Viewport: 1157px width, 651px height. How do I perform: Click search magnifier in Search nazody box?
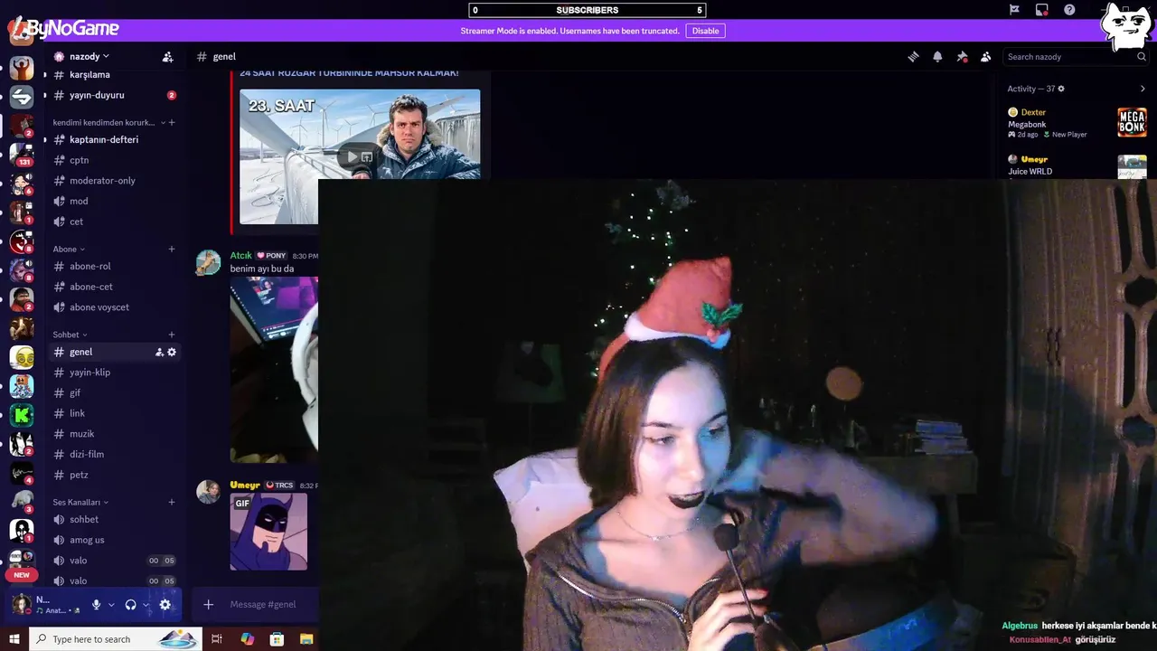(x=1141, y=56)
